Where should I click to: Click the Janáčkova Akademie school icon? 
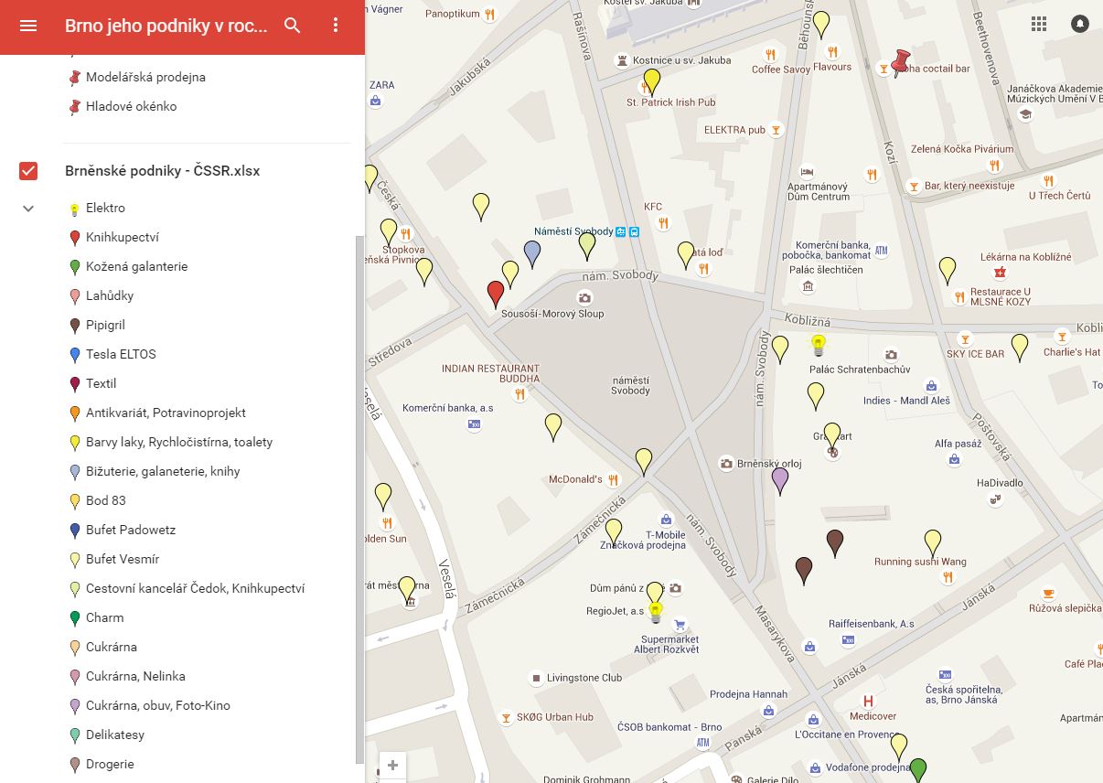[x=1025, y=114]
